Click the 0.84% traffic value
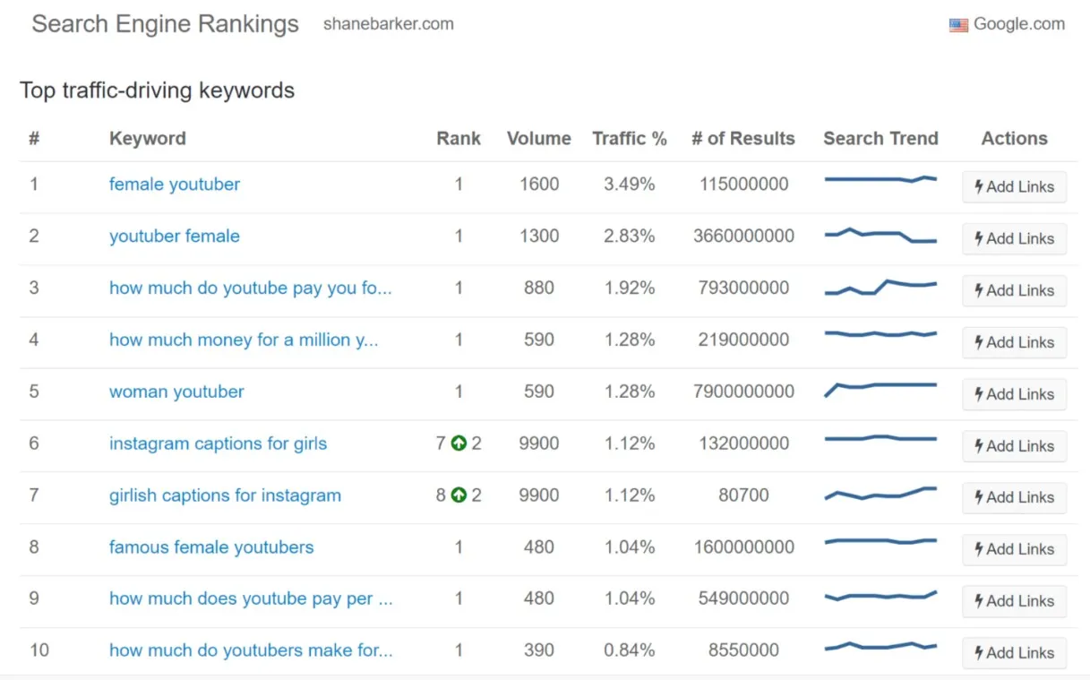Screen dimensions: 1090x680 [x=630, y=651]
